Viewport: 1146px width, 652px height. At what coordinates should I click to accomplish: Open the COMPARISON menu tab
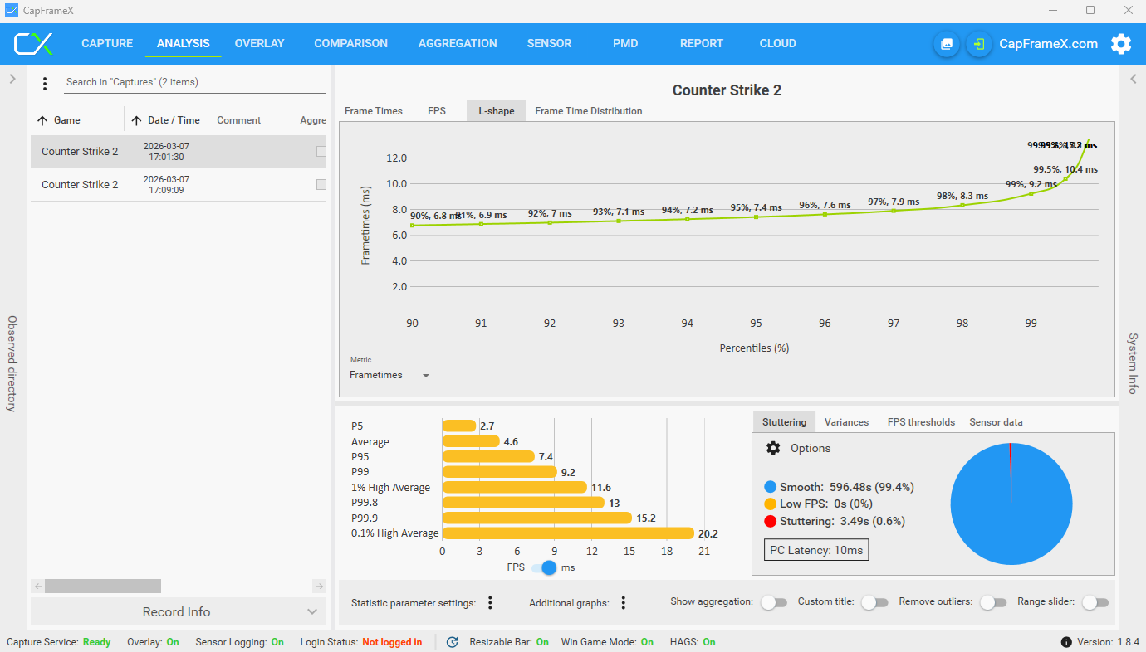pos(350,44)
